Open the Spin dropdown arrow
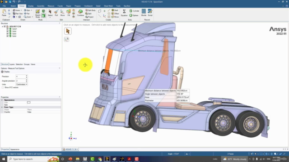Screen dimensions: 289x162 (x=32, y=10)
